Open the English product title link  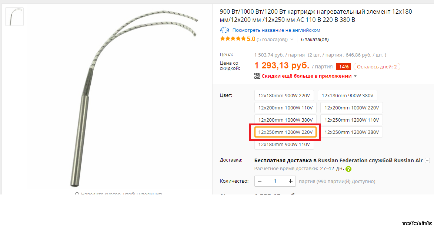(276, 30)
